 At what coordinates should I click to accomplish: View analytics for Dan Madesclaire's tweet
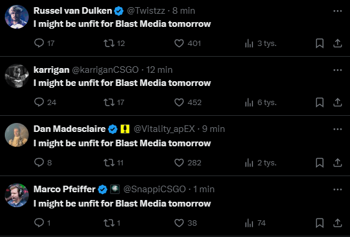260,163
